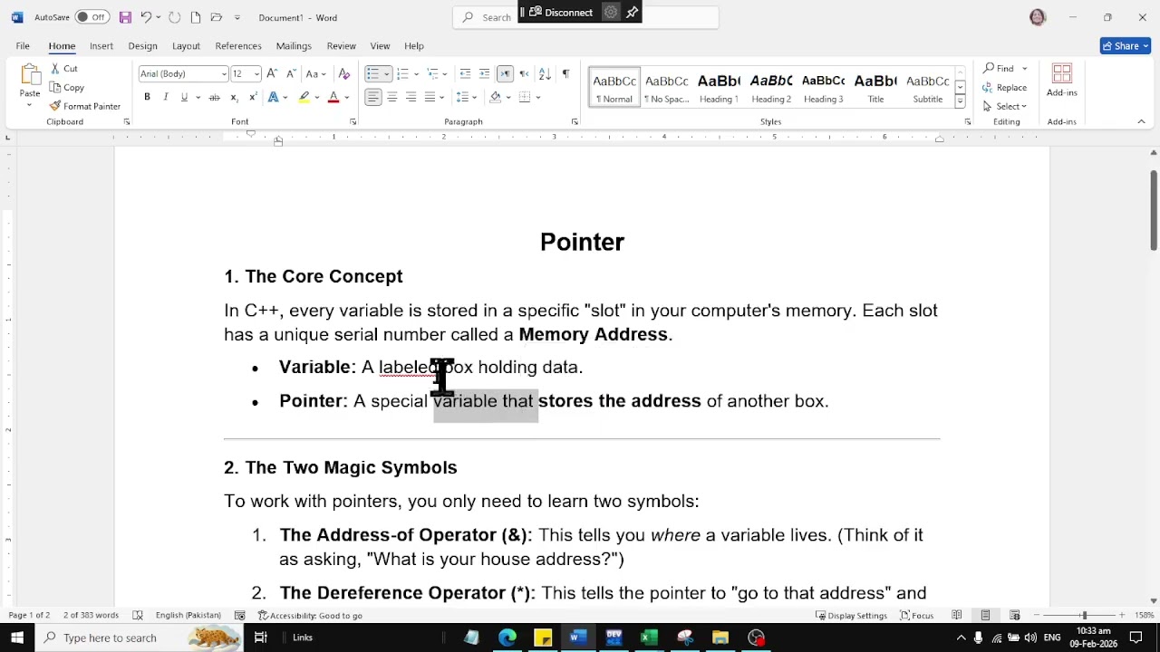Viewport: 1160px width, 652px height.
Task: Click the Focus mode button
Action: point(916,616)
